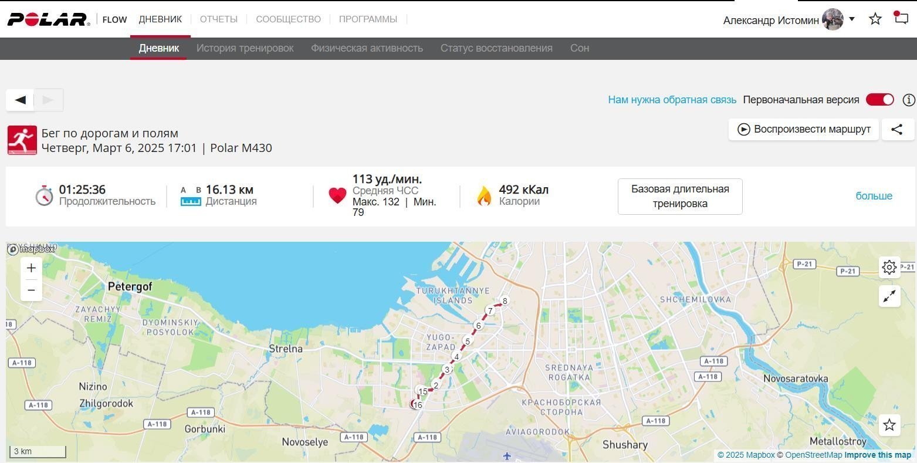Screen dimensions: 917x463
Task: Click Базовая длительная тренировка button
Action: tap(680, 197)
